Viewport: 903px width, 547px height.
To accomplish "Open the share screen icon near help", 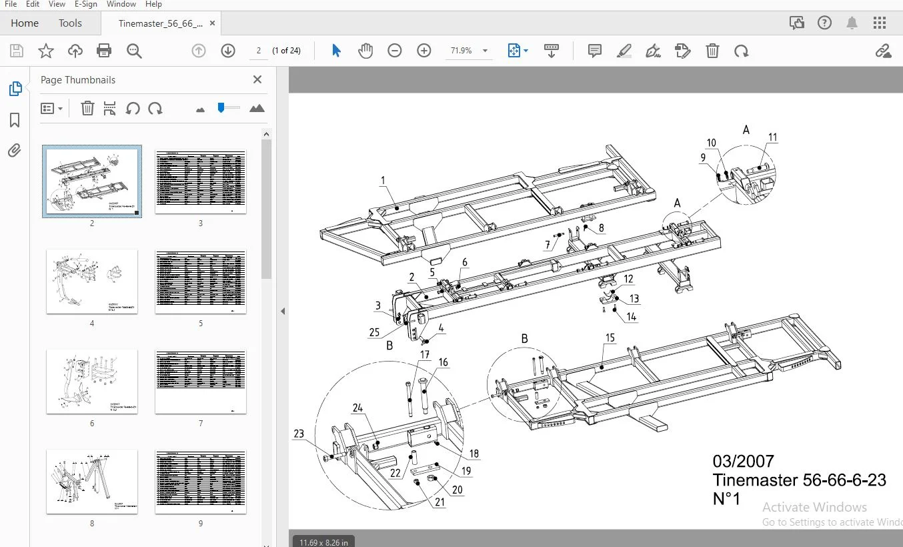I will coord(796,23).
